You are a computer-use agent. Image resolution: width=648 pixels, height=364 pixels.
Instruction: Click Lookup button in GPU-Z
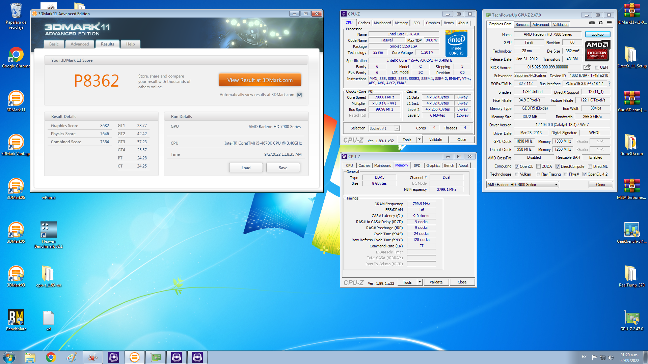597,34
